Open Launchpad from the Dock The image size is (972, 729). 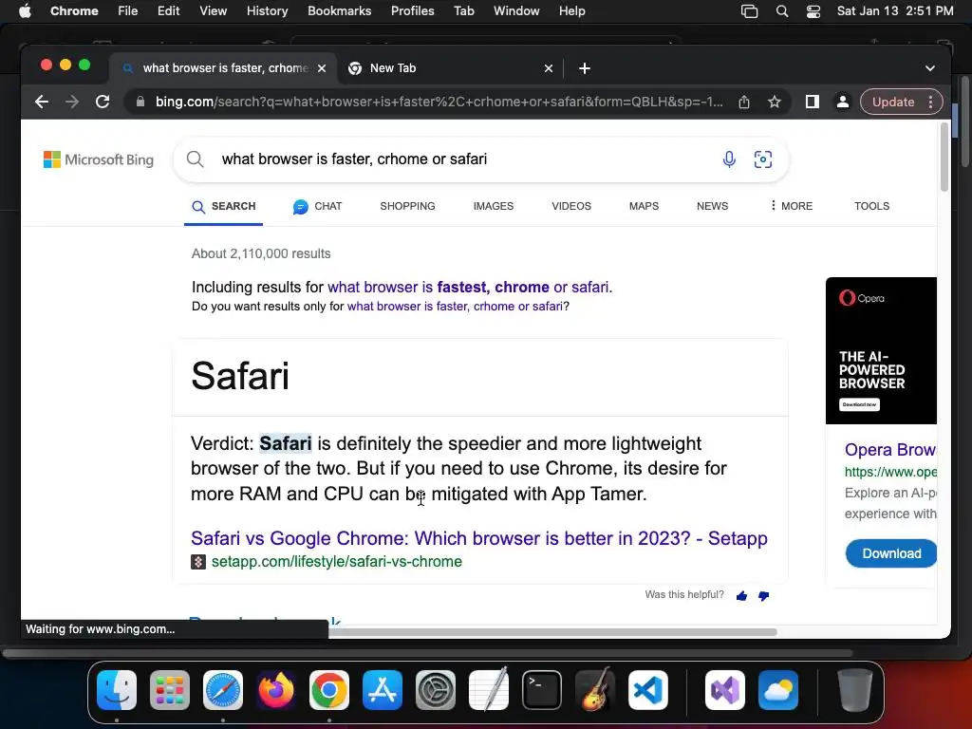[170, 690]
